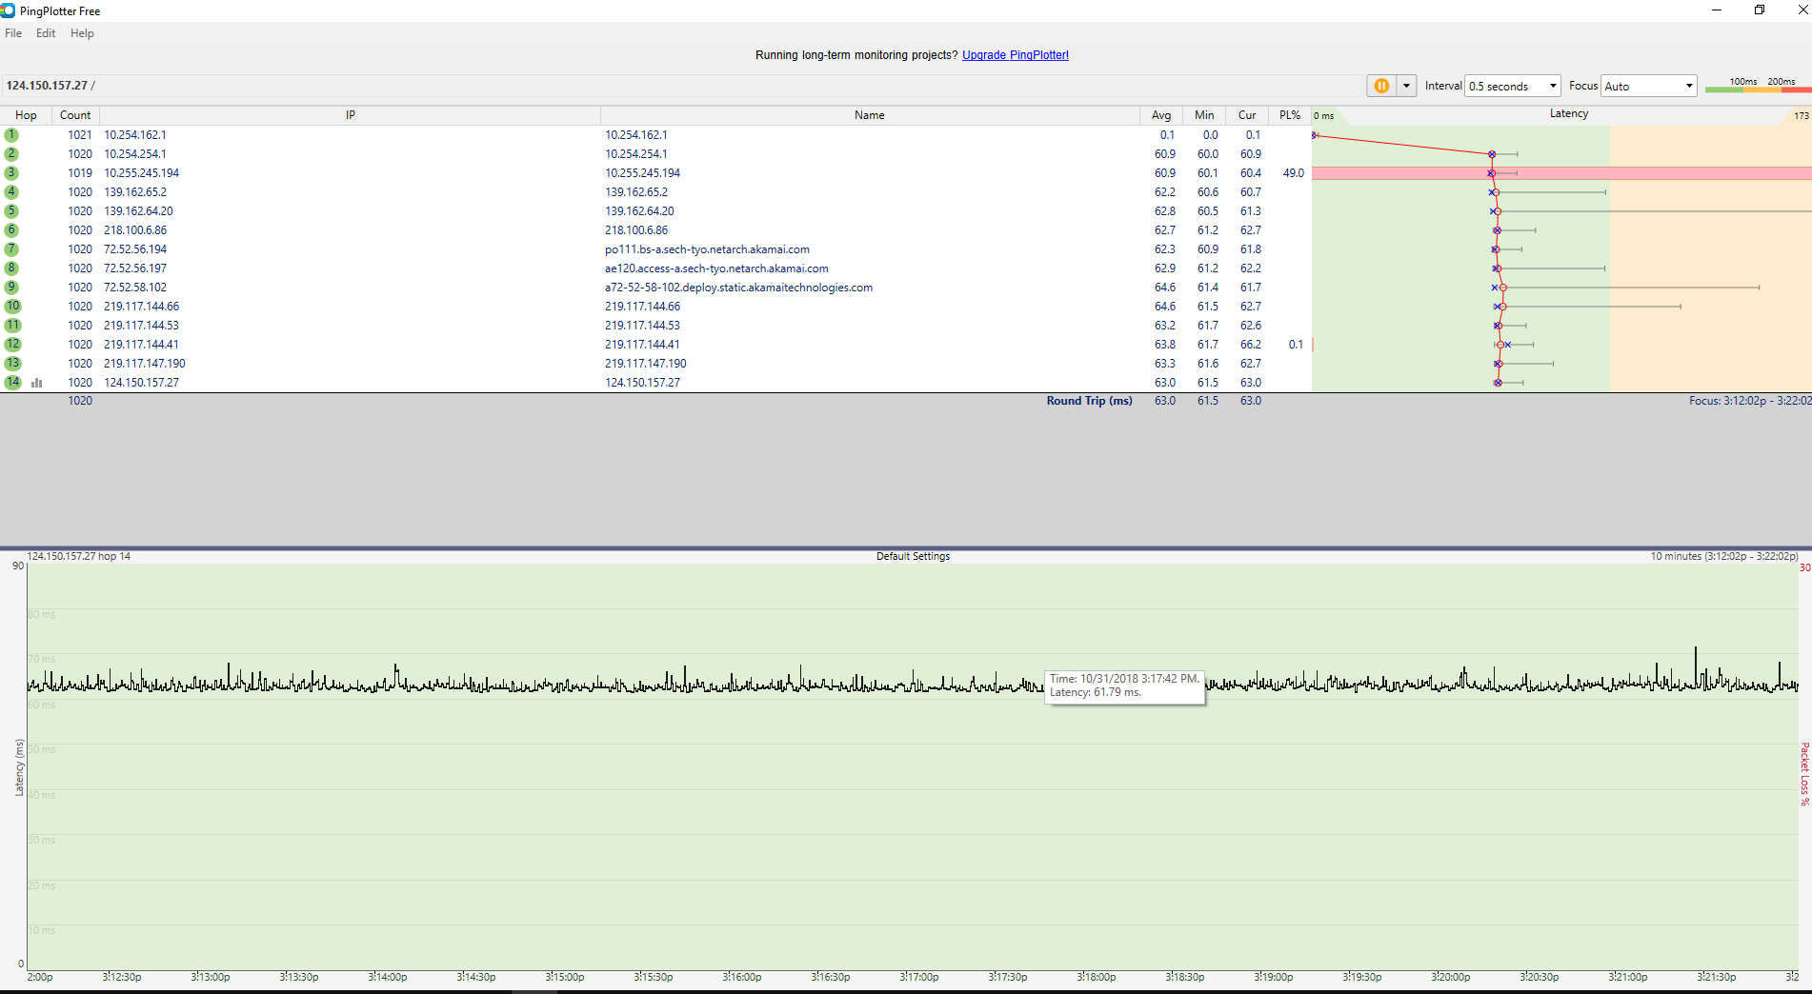Click the 10 minutes timeframe label
This screenshot has height=994, width=1812.
(x=1724, y=556)
